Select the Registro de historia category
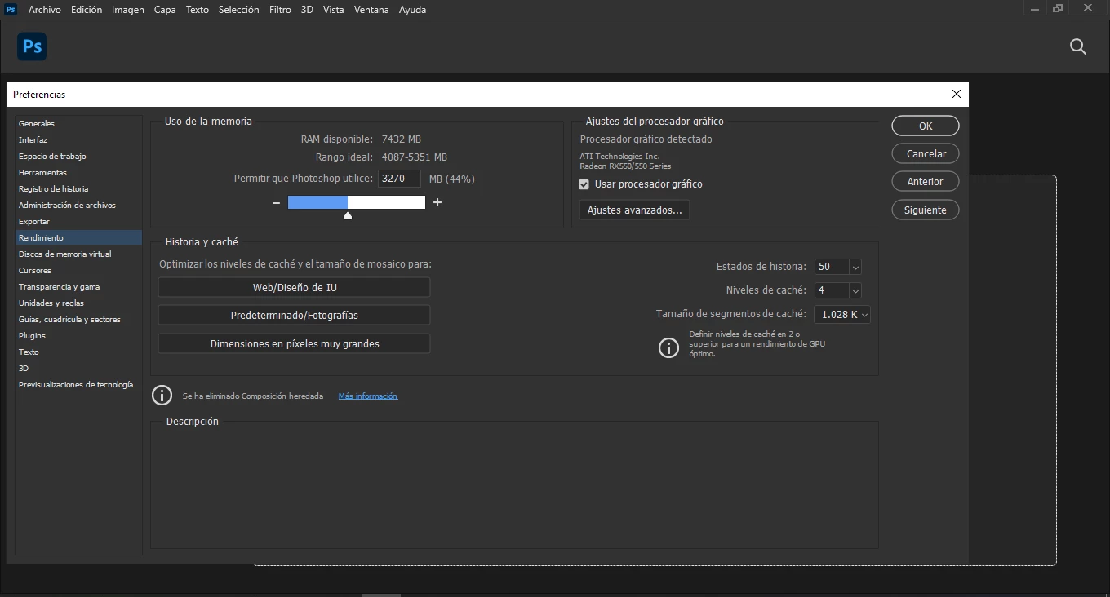Screen dimensions: 1110x597 78,189
